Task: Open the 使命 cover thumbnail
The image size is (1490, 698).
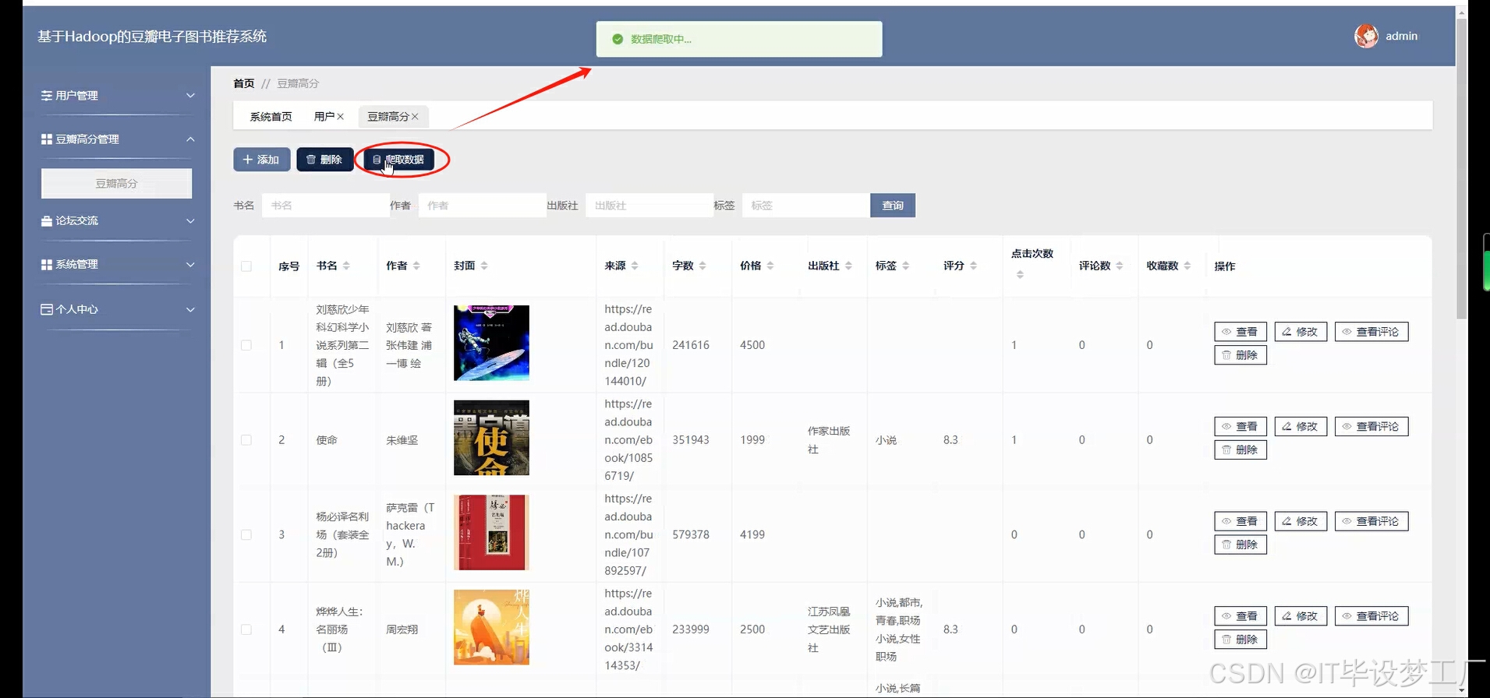Action: pos(491,438)
